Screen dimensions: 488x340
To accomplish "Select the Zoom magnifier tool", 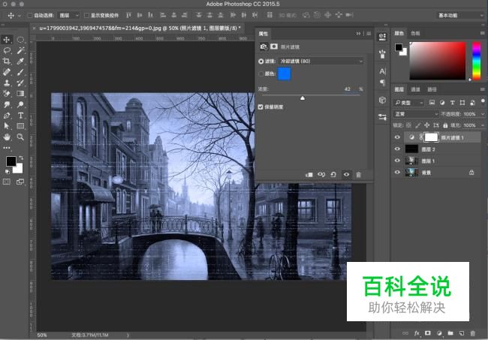I will (20, 137).
